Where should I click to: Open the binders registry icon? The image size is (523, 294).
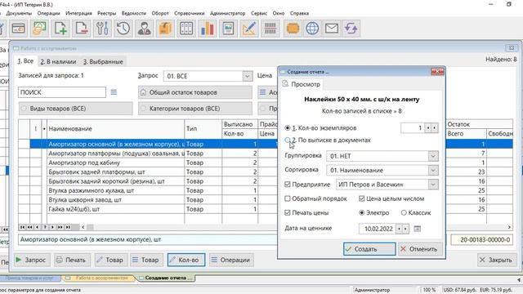coord(186,29)
